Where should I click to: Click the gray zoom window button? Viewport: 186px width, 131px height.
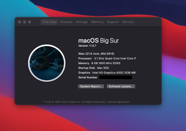click(x=30, y=22)
